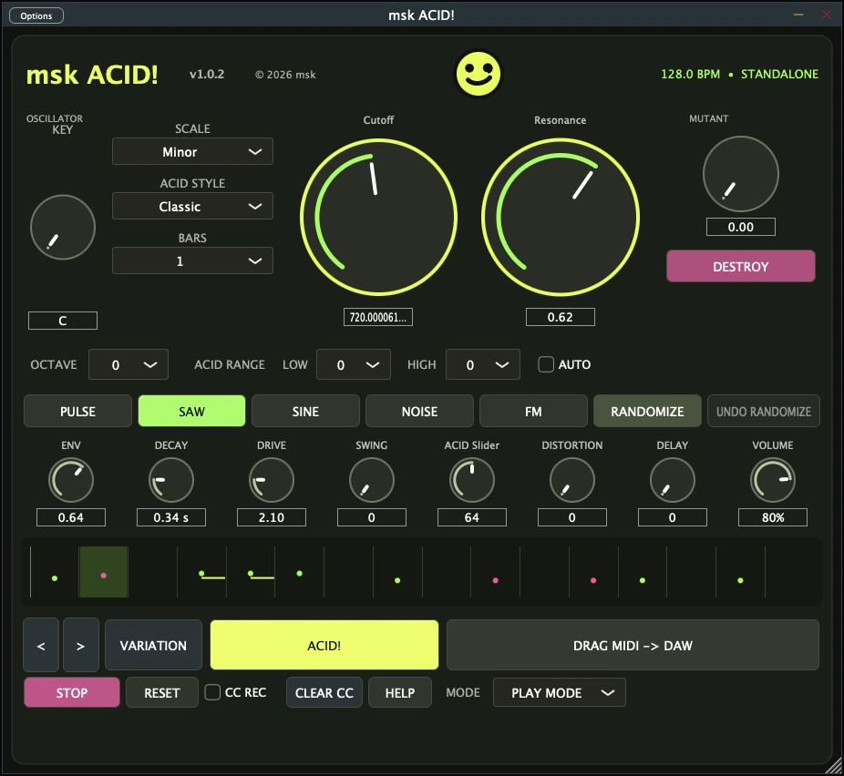Click the RANDOMIZE button
This screenshot has height=776, width=844.
[x=647, y=412]
